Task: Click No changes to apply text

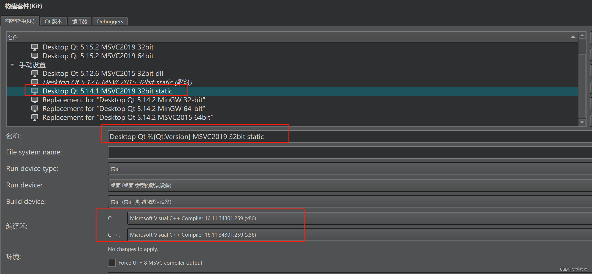Action: 133,249
